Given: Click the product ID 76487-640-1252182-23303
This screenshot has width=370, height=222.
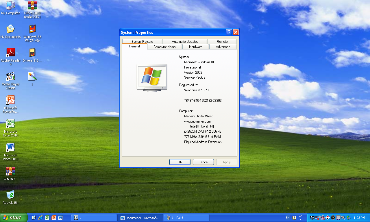Looking at the screenshot, I should click(203, 101).
